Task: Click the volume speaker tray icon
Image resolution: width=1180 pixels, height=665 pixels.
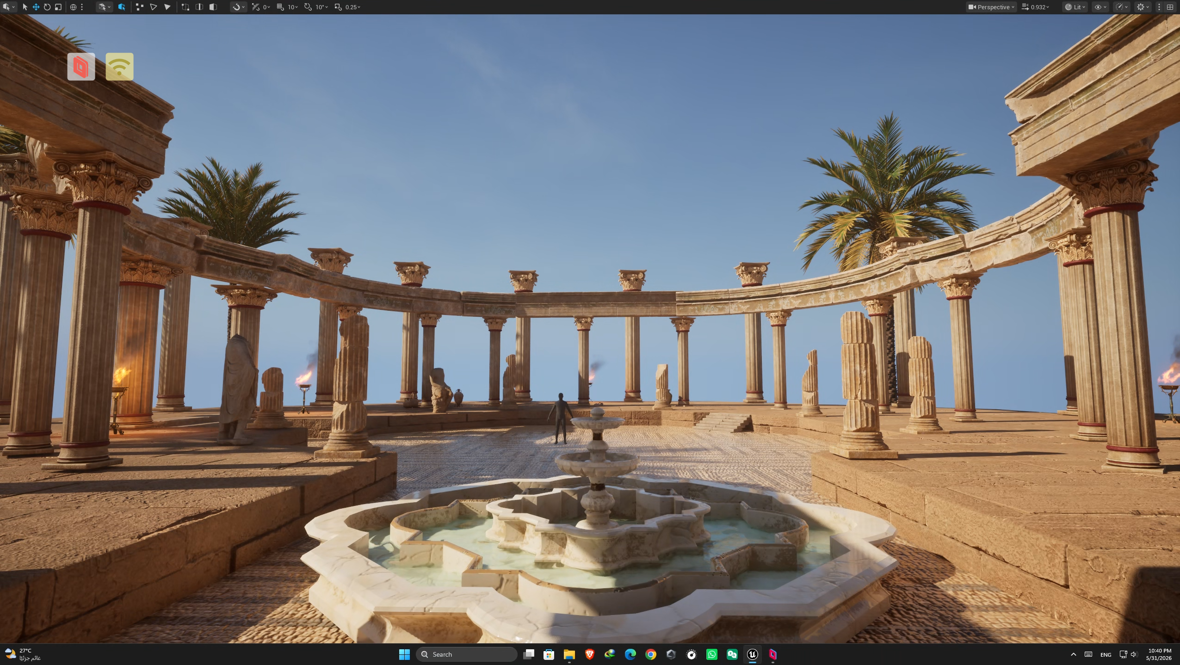Action: pyautogui.click(x=1134, y=654)
